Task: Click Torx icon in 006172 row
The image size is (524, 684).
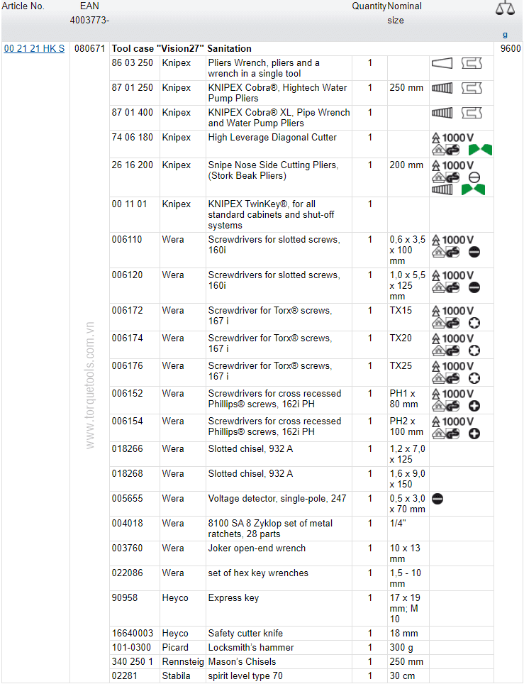Action: (474, 323)
